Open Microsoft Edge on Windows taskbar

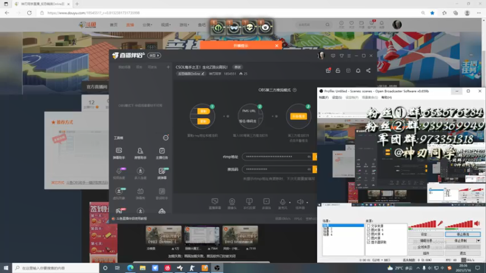pyautogui.click(x=130, y=268)
